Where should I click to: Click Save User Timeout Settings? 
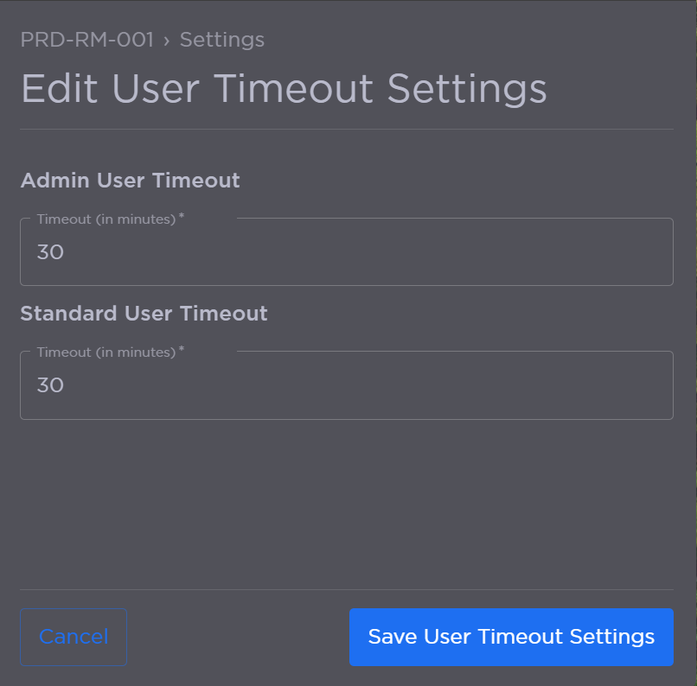[510, 637]
